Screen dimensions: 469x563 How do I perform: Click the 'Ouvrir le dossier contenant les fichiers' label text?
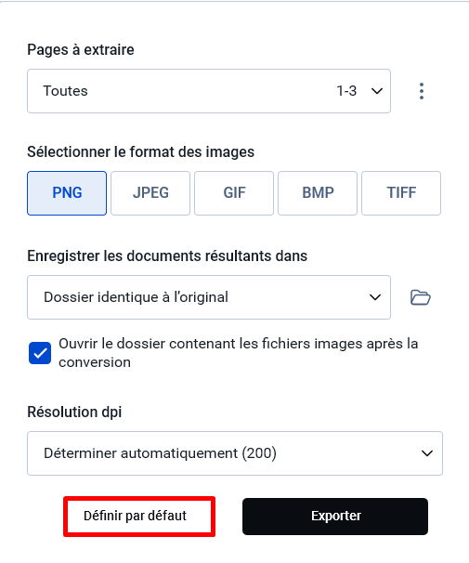pos(239,353)
